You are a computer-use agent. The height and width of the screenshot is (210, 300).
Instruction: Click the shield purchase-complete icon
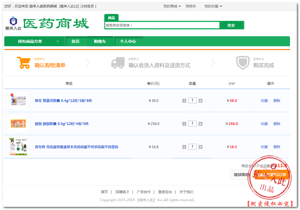(x=243, y=63)
